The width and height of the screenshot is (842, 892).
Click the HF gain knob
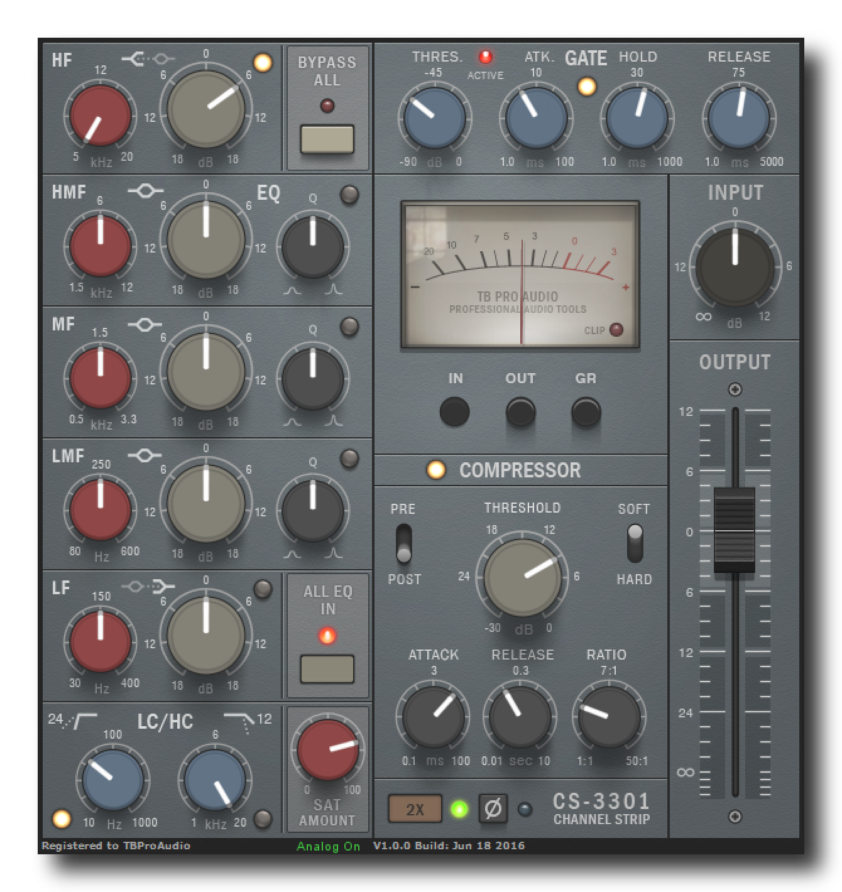point(205,109)
